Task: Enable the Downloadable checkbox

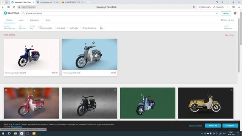Action: (39, 28)
